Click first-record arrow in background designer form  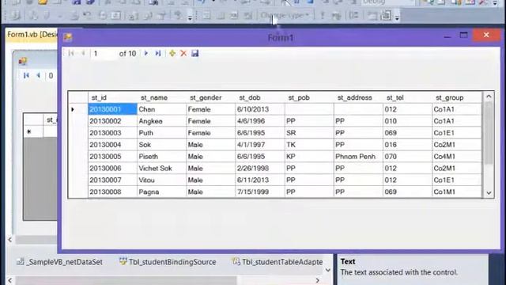[26, 76]
